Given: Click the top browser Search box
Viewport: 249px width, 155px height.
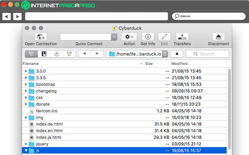Looking at the screenshot, I should 209,16.
